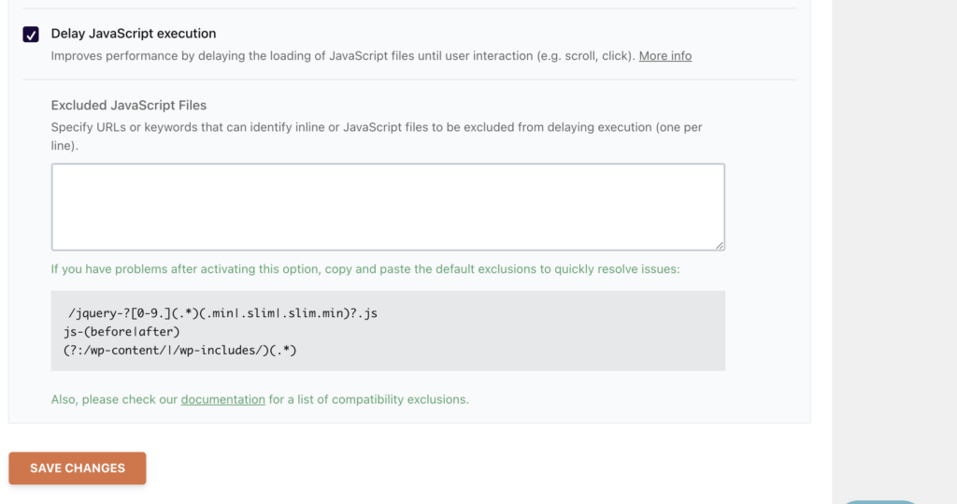Image resolution: width=957 pixels, height=504 pixels.
Task: Click 'for a list of compatibility exclusions' text
Action: tap(368, 399)
